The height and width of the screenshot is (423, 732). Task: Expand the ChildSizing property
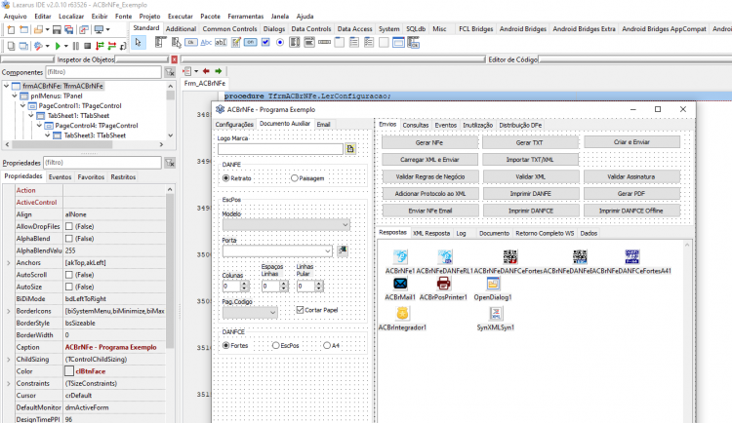pyautogui.click(x=9, y=360)
